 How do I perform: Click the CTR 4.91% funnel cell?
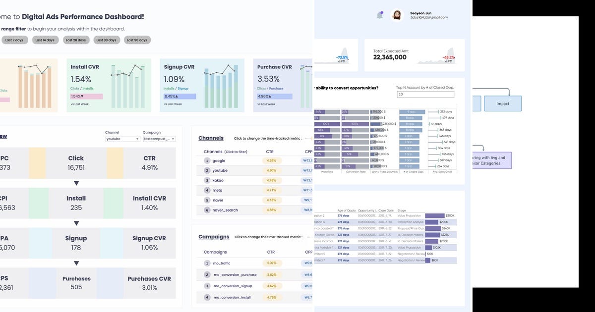(x=149, y=163)
